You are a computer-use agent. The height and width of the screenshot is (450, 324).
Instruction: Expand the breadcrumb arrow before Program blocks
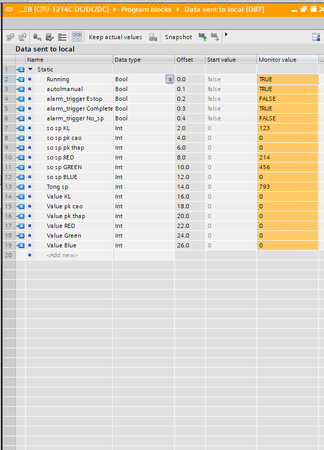(x=115, y=9)
